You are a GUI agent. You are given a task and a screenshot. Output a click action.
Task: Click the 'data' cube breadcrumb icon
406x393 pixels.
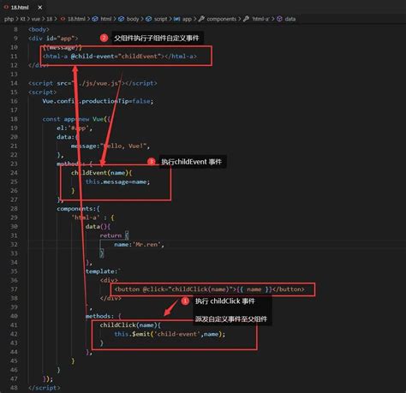(x=279, y=19)
